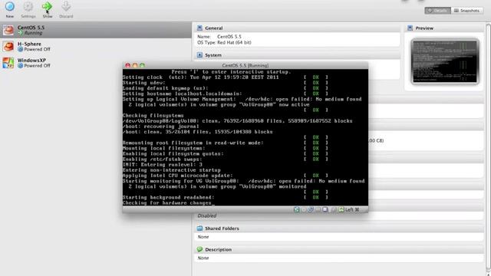This screenshot has height=276, width=491.
Task: Click the Shared Folders section header
Action: pyautogui.click(x=339, y=228)
